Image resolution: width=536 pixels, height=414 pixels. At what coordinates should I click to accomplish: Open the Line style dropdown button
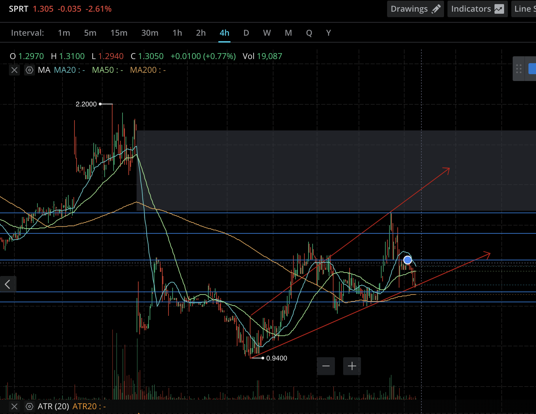pyautogui.click(x=524, y=9)
